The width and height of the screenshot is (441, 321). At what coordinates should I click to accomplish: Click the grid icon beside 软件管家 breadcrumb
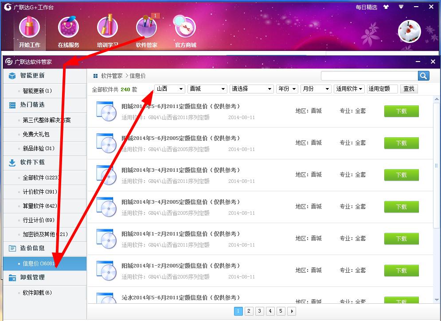pos(95,76)
